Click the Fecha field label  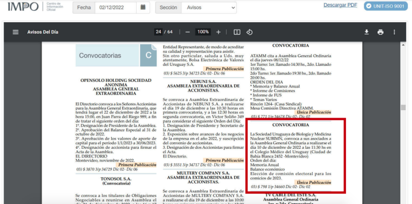coord(84,8)
